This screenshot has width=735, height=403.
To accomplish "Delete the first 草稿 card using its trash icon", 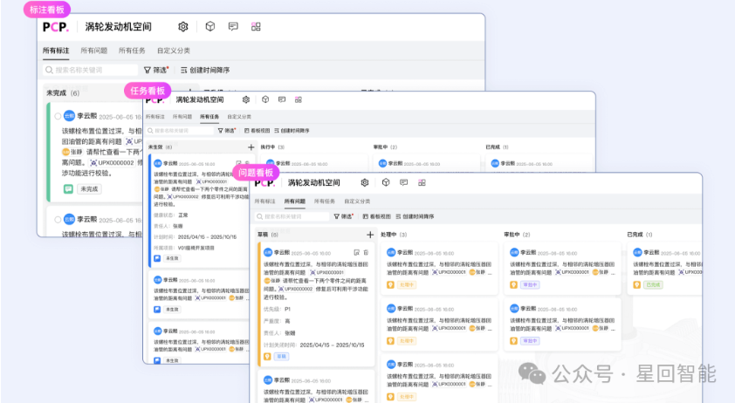I will click(x=366, y=251).
